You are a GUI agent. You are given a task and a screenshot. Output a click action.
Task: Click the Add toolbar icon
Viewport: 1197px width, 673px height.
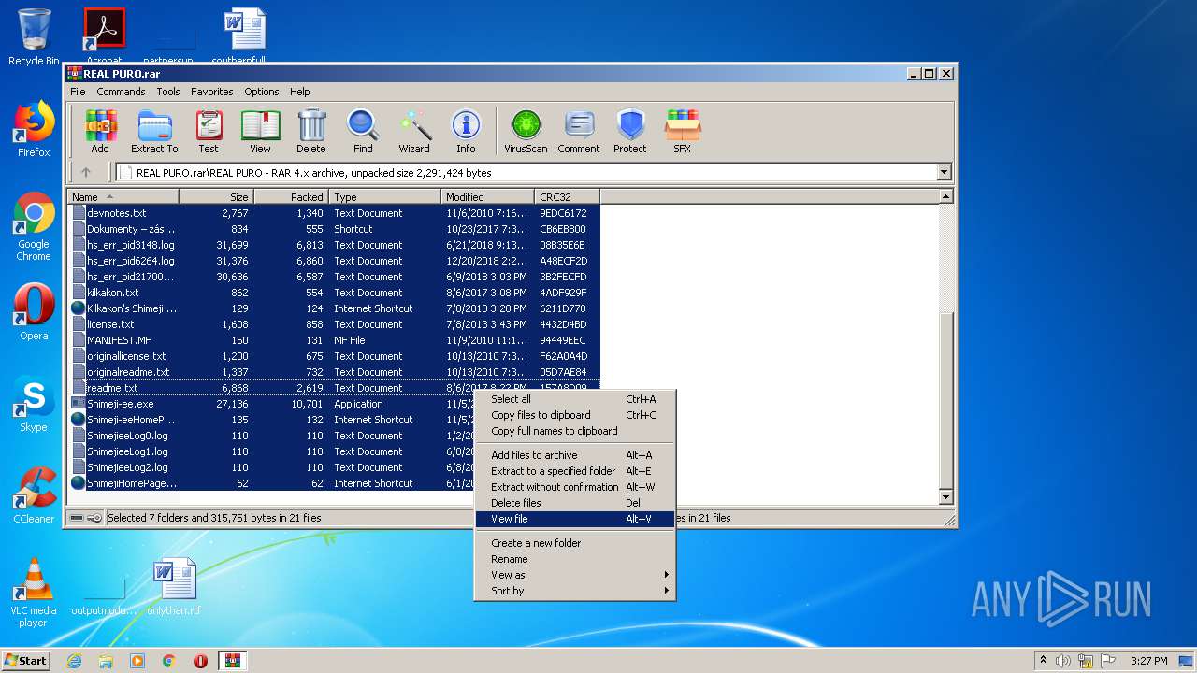tap(100, 131)
